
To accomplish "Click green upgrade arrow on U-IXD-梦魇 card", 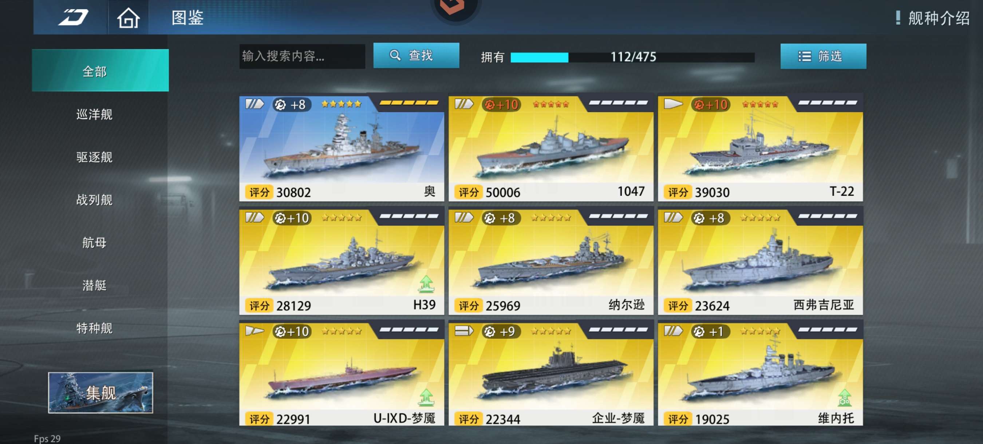I will coord(426,397).
